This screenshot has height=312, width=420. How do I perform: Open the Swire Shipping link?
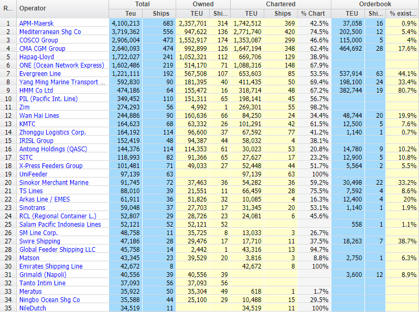[40, 241]
